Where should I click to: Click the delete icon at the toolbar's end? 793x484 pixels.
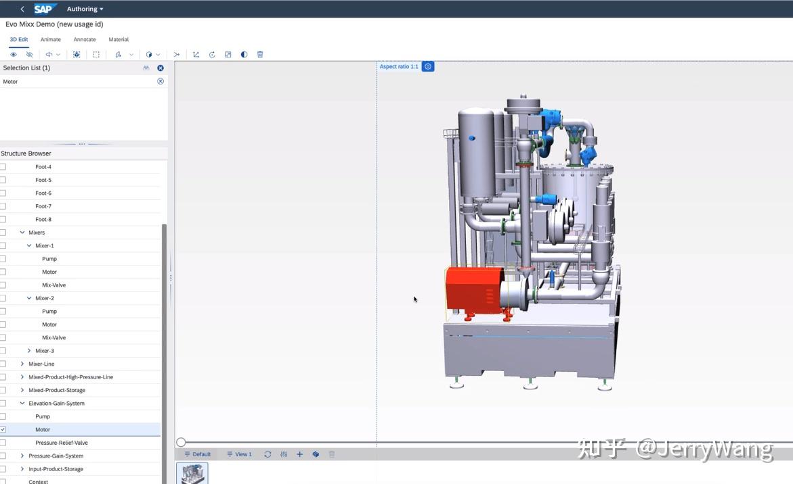click(x=260, y=54)
